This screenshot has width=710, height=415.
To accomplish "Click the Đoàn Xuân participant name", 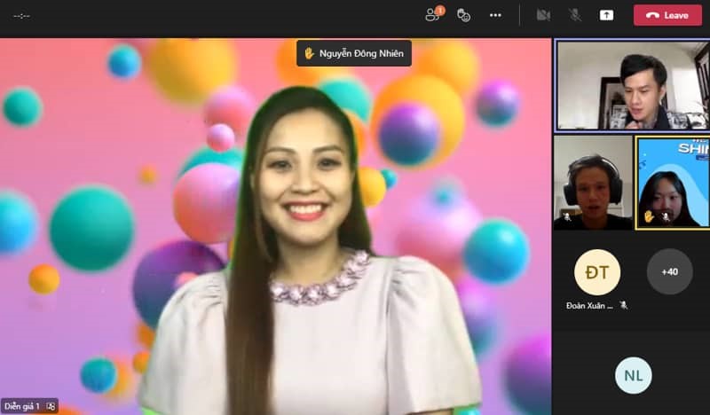I will coord(590,305).
